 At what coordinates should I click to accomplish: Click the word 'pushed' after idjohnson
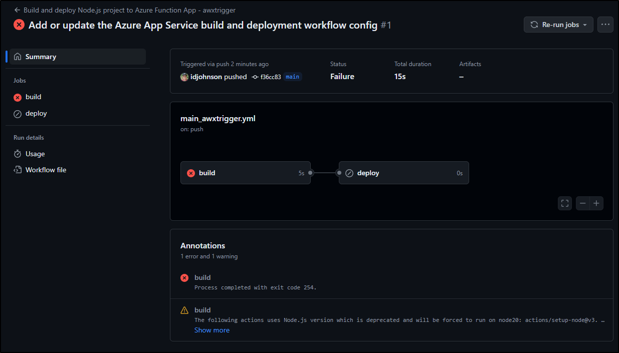236,77
